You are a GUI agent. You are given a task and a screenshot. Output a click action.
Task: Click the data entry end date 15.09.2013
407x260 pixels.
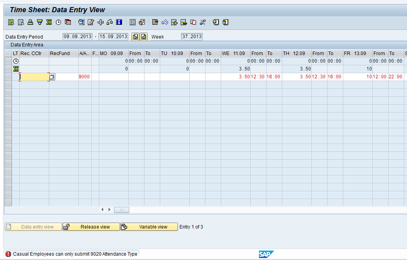point(113,37)
